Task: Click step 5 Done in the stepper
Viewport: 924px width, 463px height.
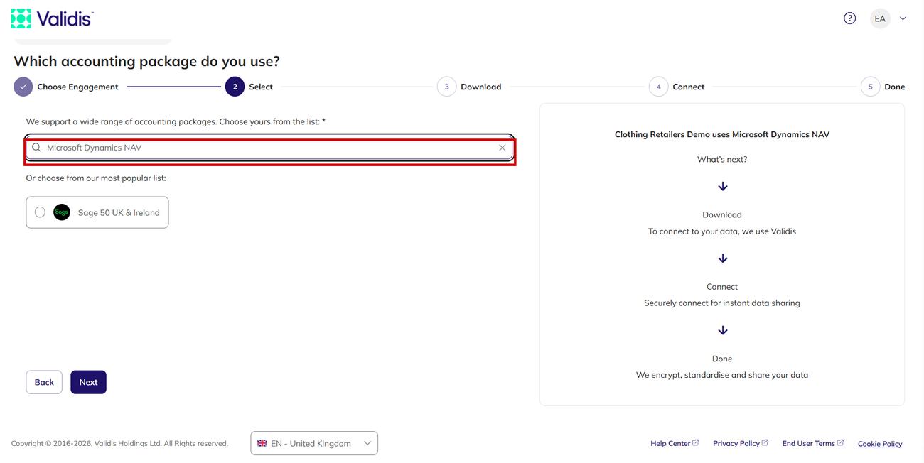Action: 883,87
